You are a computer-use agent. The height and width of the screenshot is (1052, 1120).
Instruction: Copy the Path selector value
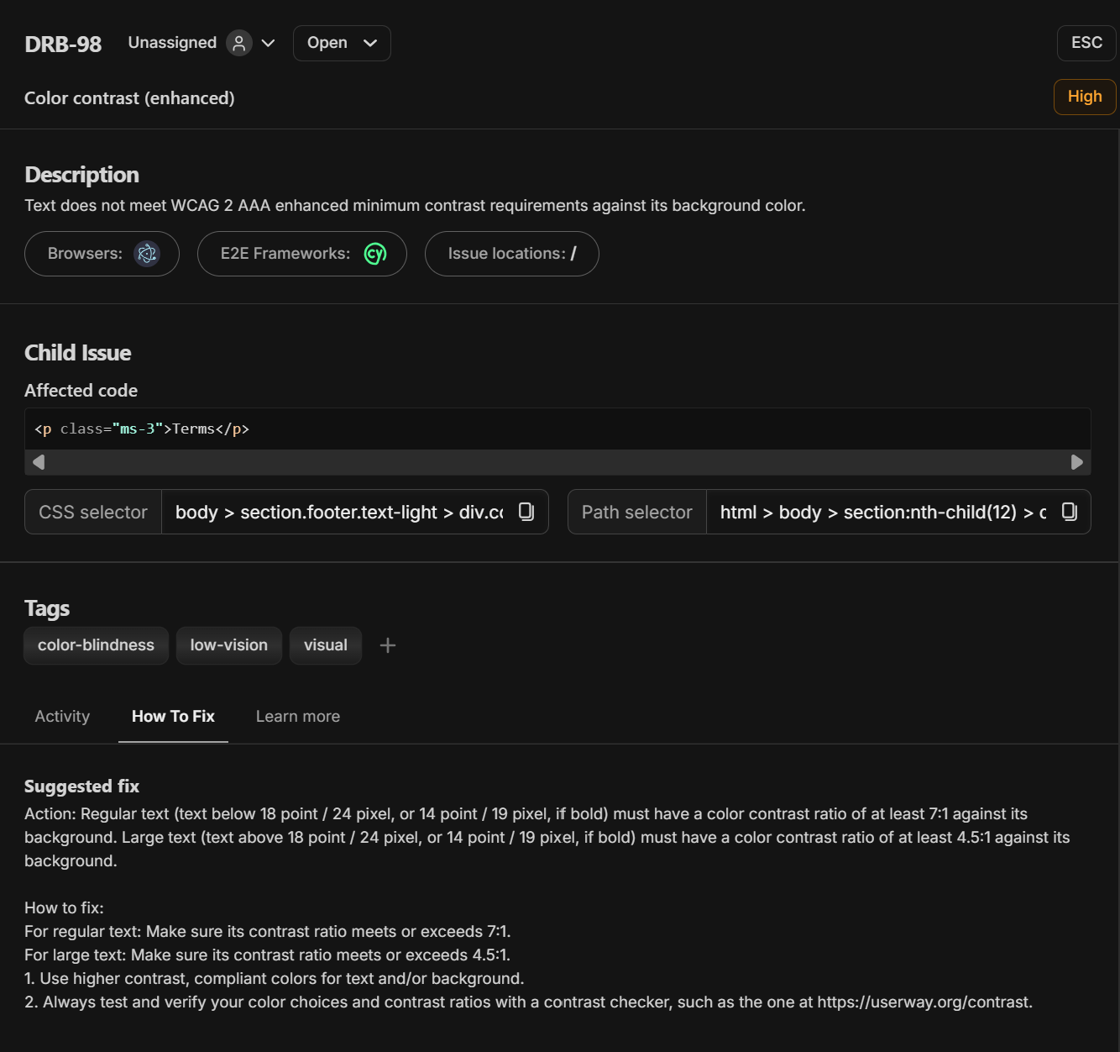click(x=1069, y=511)
